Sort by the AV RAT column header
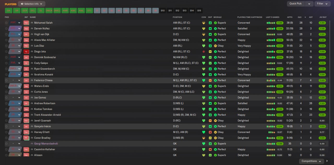The width and height of the screenshot is (334, 165). 323,17
